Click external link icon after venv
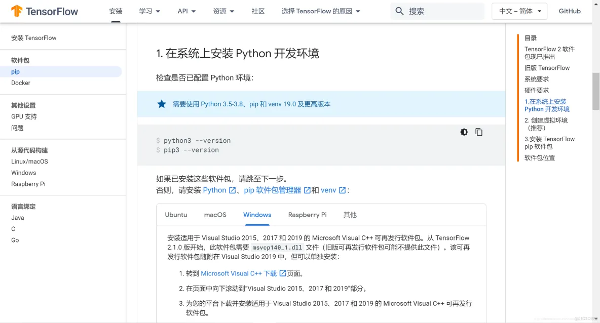The height and width of the screenshot is (323, 600). [342, 190]
